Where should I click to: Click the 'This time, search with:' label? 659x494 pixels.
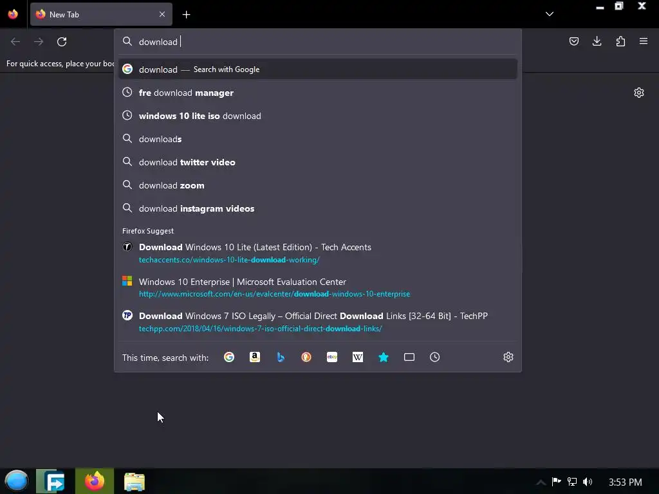[165, 358]
